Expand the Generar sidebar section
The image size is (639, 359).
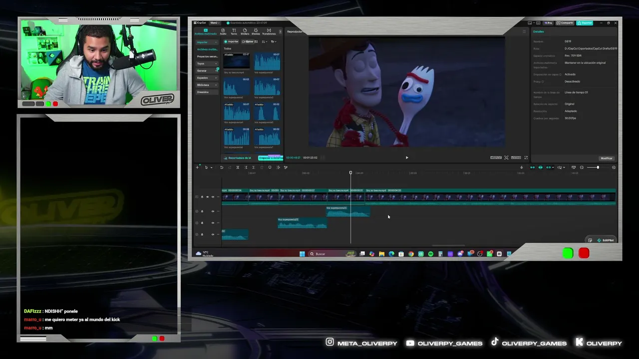[207, 71]
